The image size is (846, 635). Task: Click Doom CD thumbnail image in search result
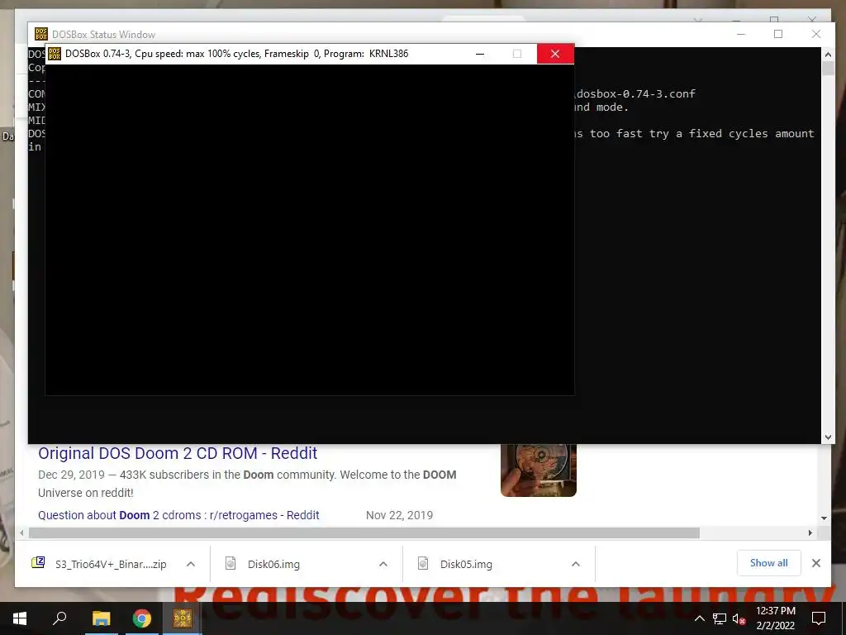(539, 470)
